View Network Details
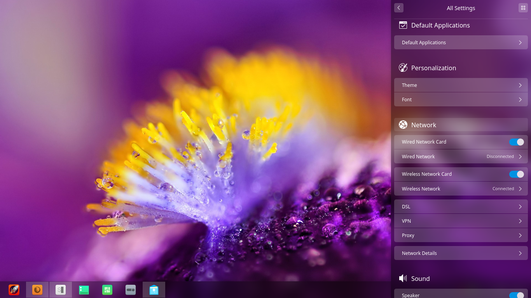 (461, 253)
